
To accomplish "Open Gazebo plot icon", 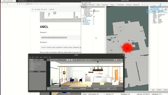I will (119, 60).
